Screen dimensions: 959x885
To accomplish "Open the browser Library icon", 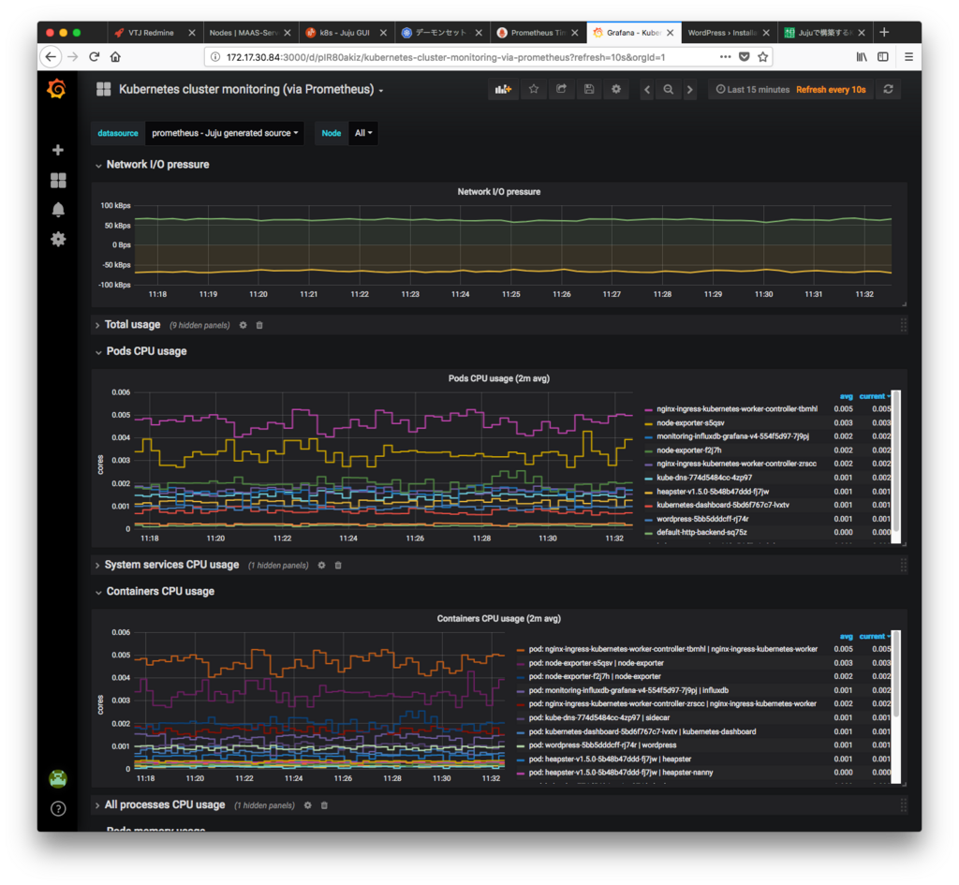I will [862, 57].
